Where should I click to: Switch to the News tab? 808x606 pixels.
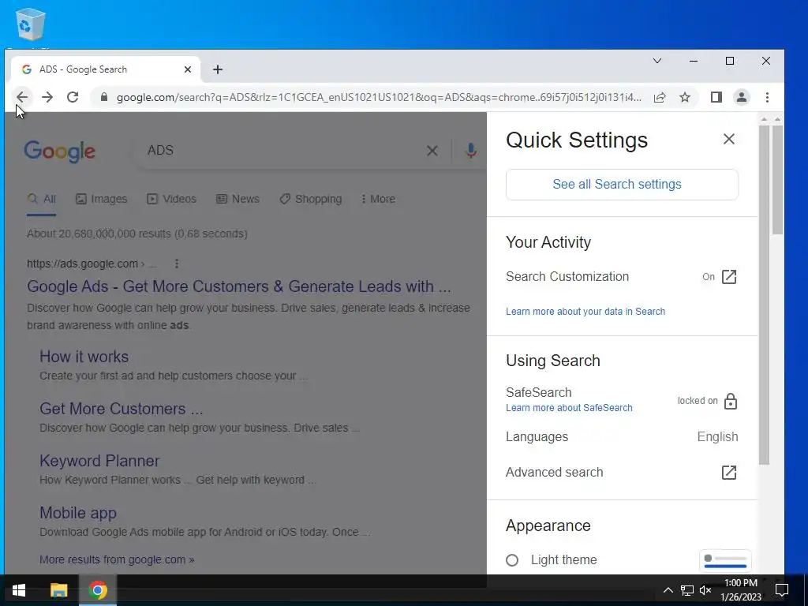tap(238, 199)
